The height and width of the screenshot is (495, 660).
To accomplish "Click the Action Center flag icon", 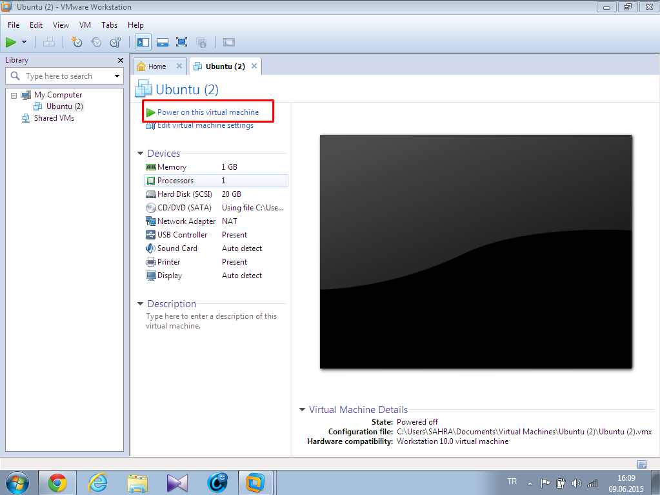I will (545, 483).
